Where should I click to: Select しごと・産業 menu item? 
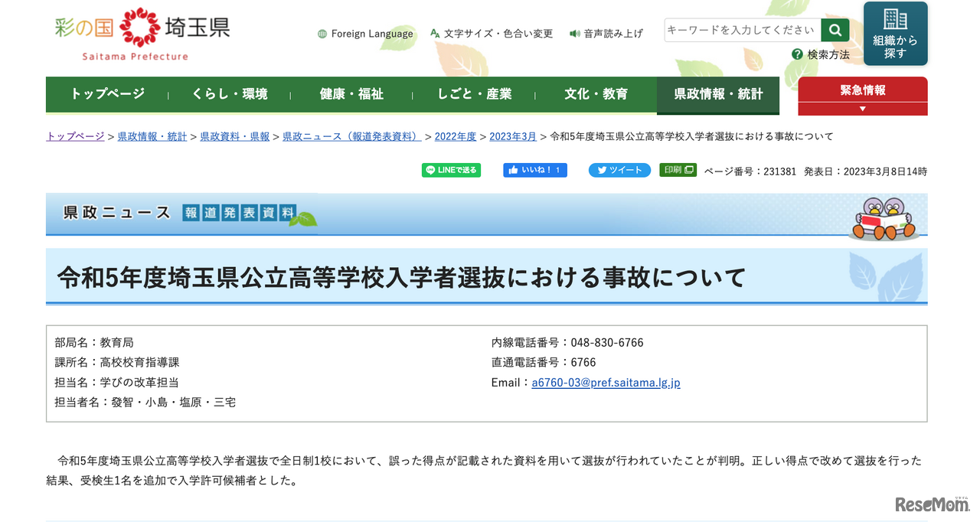(x=474, y=94)
